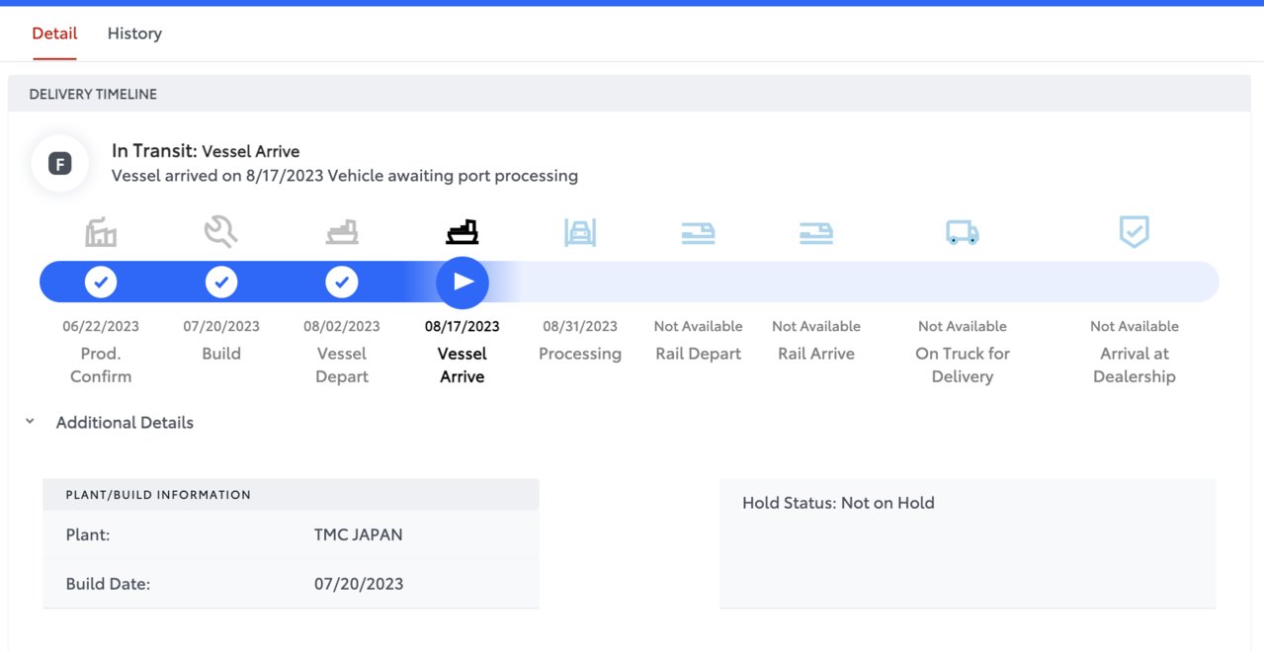This screenshot has height=652, width=1264.
Task: Click the Additional Details heading
Action: tap(125, 423)
